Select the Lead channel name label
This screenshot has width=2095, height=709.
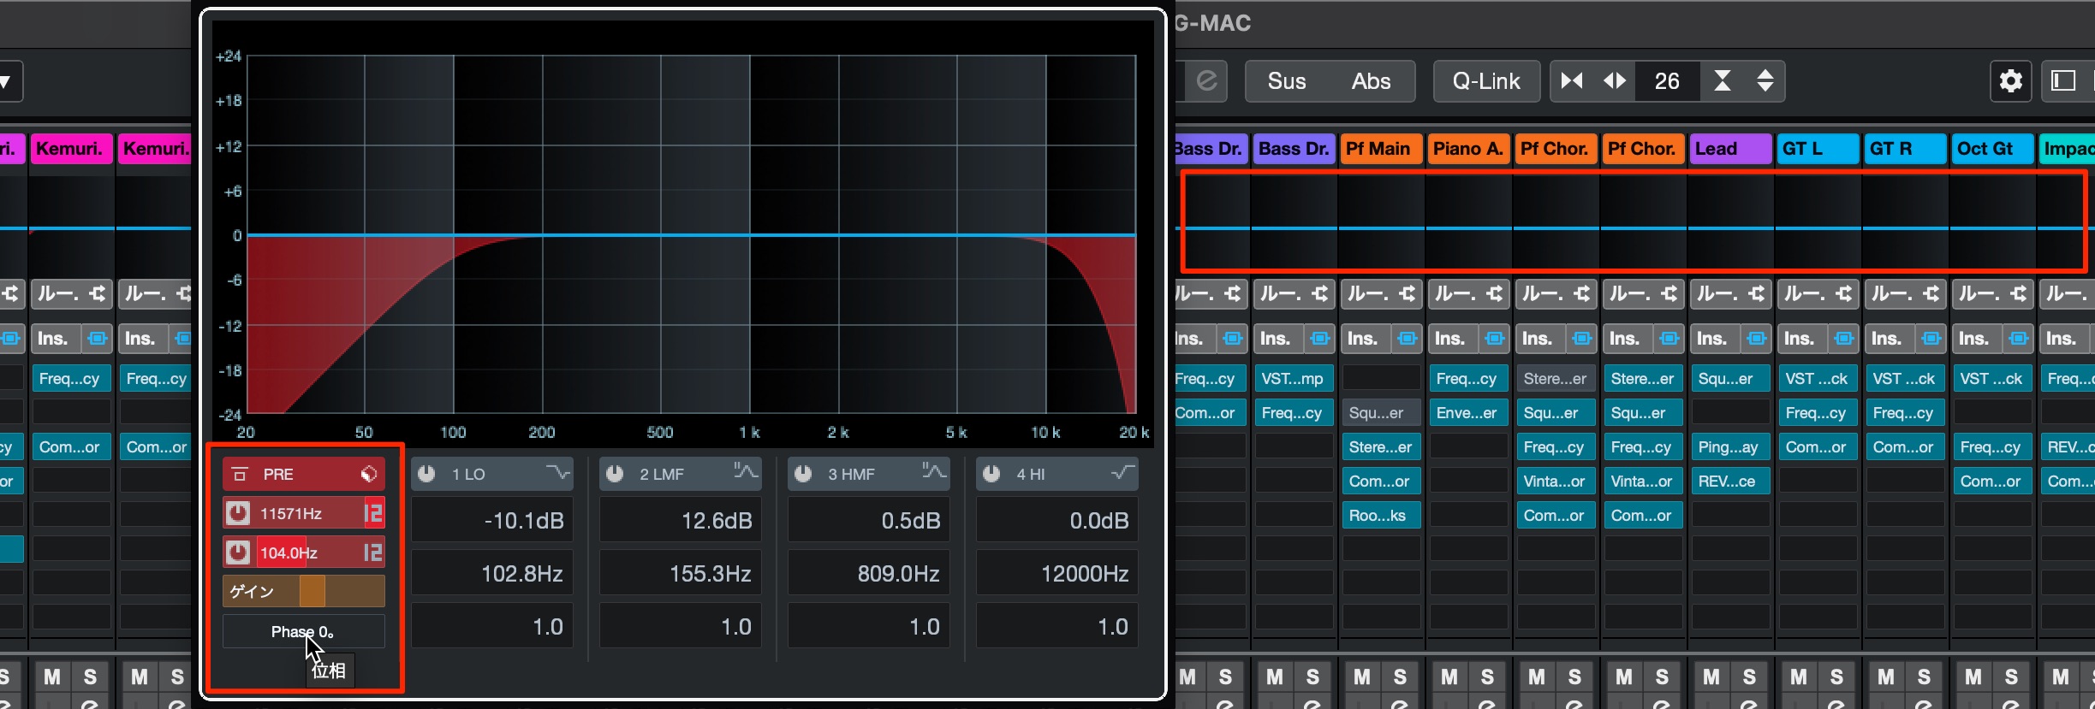[x=1730, y=149]
